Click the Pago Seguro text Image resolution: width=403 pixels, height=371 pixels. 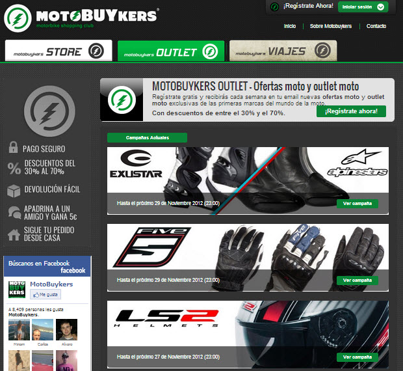(44, 149)
